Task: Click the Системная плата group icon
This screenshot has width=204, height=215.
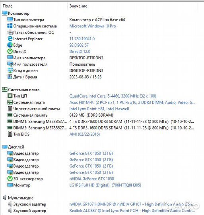Action: pos(5,90)
